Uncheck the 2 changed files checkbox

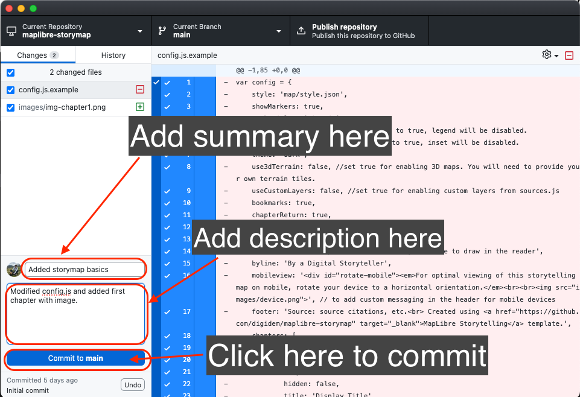[10, 72]
